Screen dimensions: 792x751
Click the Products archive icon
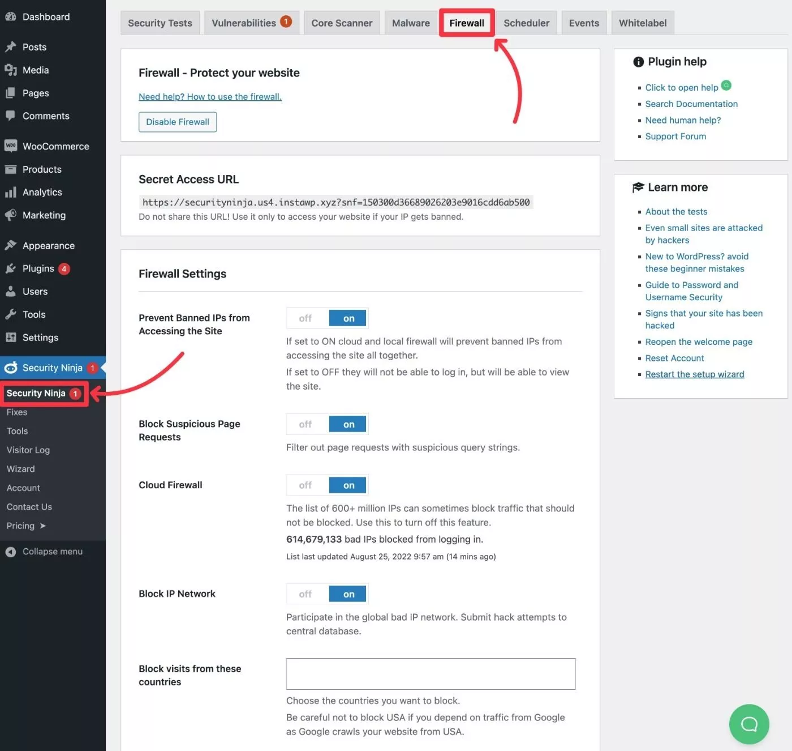tap(10, 169)
